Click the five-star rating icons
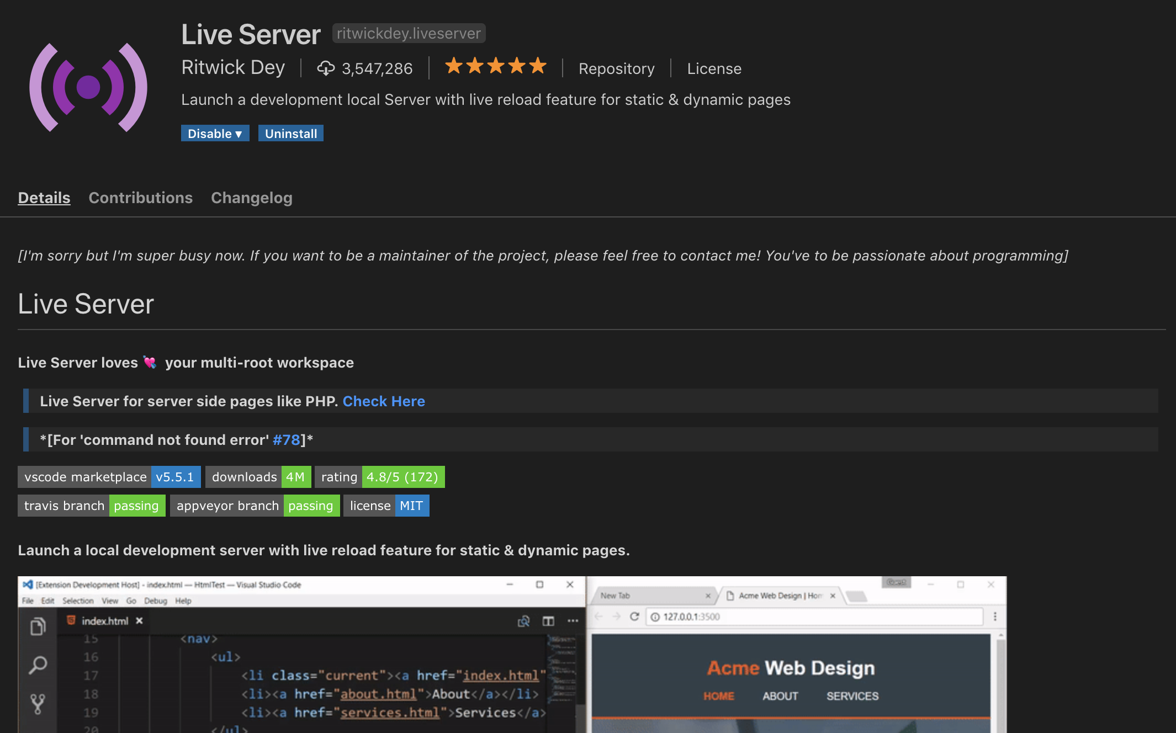This screenshot has height=733, width=1176. pos(496,66)
